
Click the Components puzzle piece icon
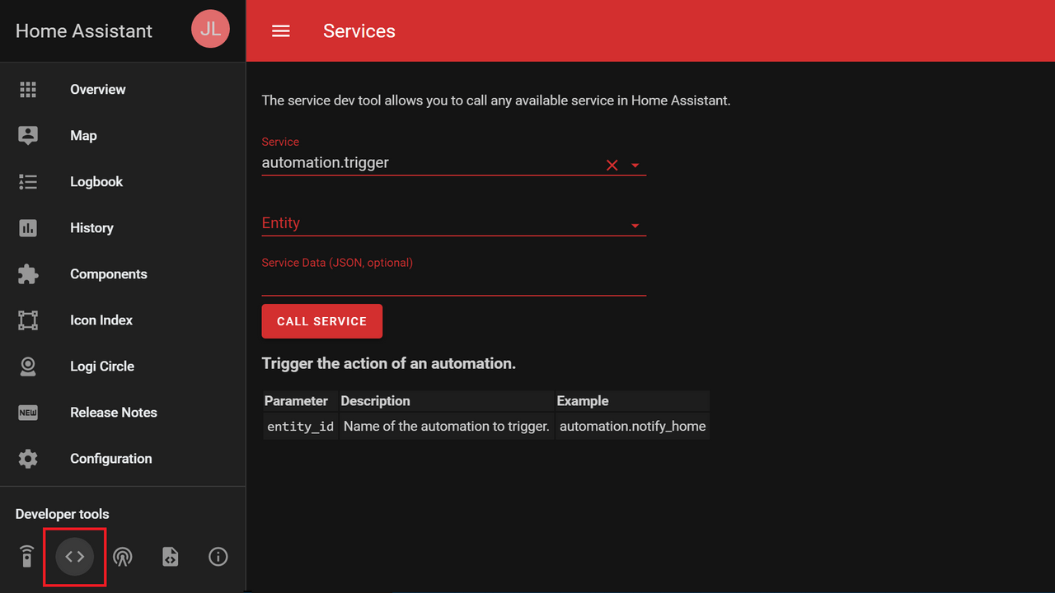tap(28, 274)
